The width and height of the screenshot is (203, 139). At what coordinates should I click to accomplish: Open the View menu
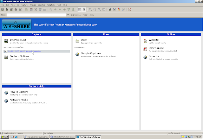tap(13, 5)
